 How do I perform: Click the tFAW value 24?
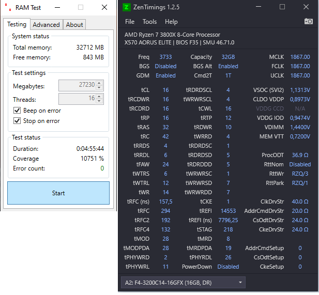coord(165,164)
